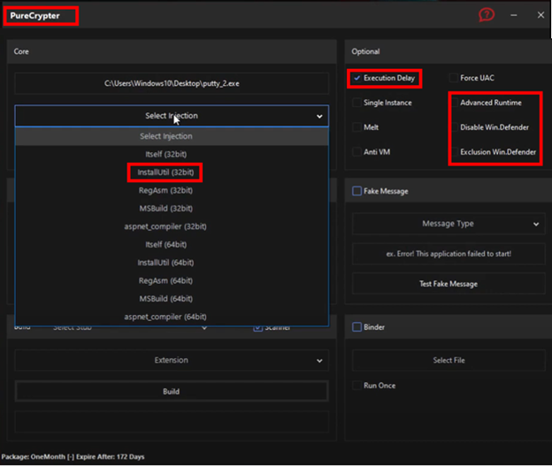
Task: Check the Run Once option
Action: 357,386
